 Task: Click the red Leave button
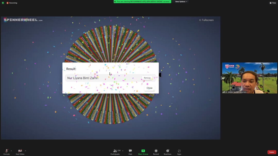click(x=272, y=152)
